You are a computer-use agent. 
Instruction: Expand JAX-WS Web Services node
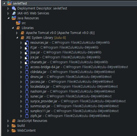[x=8, y=13]
